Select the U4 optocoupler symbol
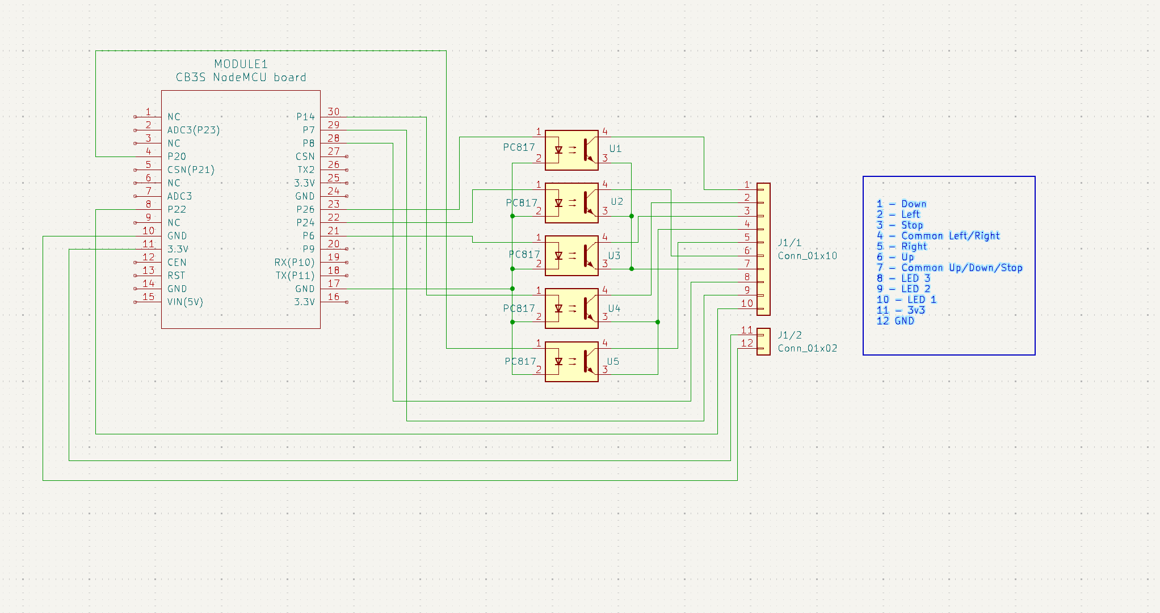The height and width of the screenshot is (613, 1160). 571,308
